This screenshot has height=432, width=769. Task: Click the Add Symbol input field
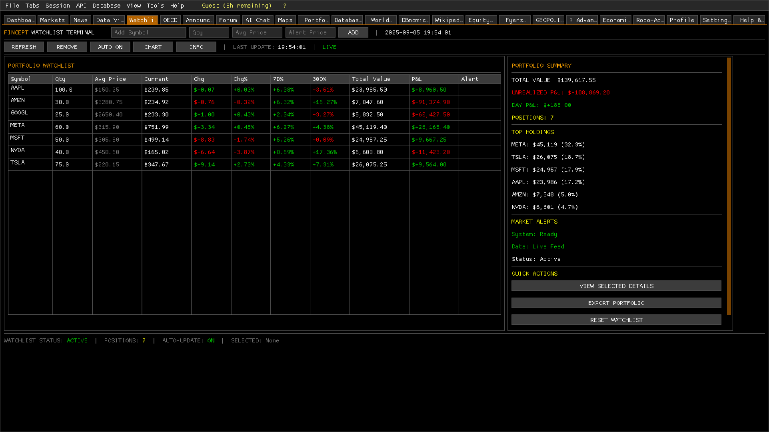pyautogui.click(x=148, y=33)
